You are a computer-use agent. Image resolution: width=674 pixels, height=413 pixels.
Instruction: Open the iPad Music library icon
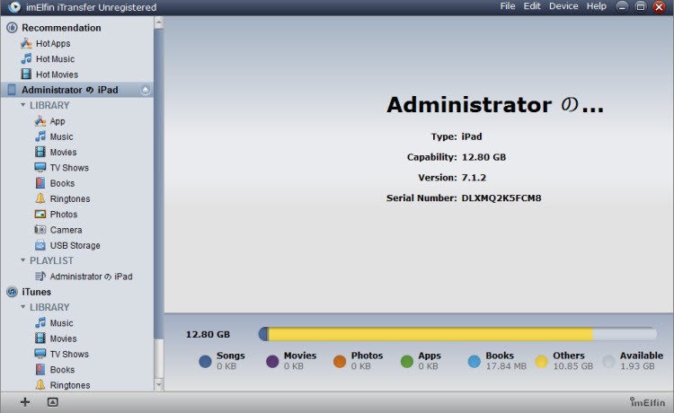[x=40, y=136]
